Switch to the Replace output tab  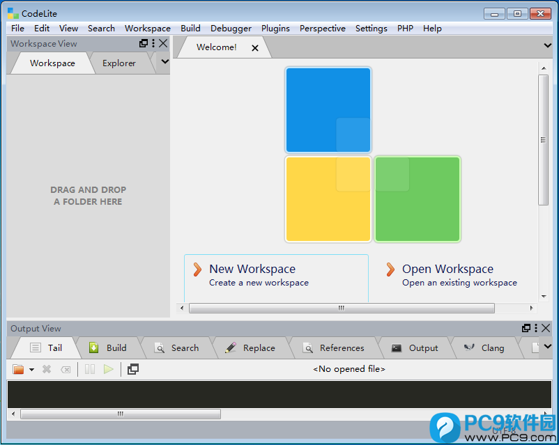pyautogui.click(x=250, y=348)
